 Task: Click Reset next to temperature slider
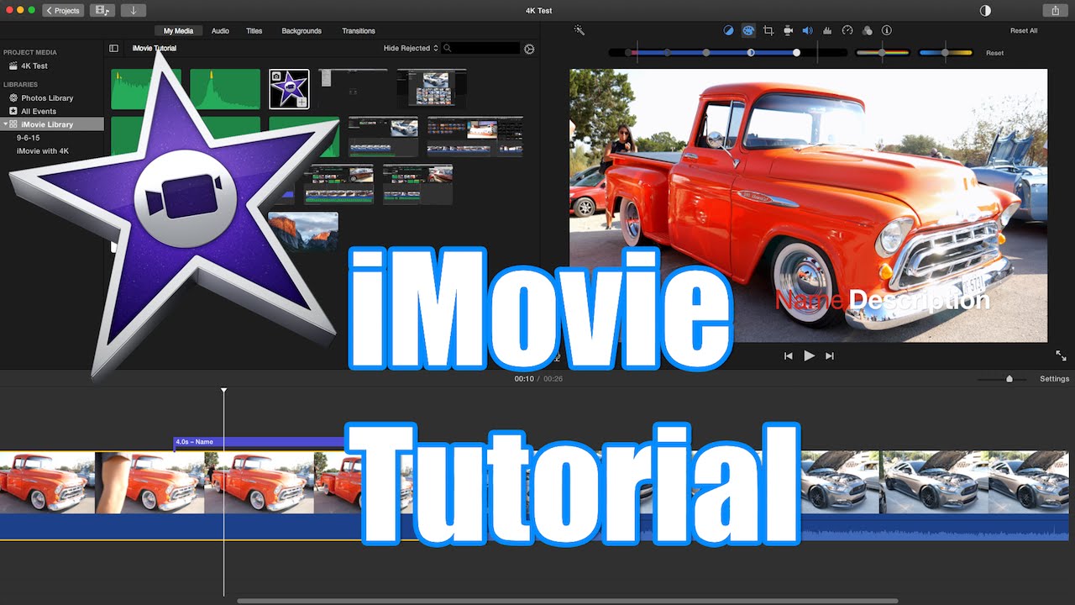point(995,53)
